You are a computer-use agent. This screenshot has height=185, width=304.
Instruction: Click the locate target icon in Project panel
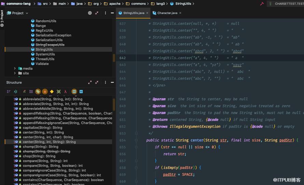click(90, 13)
